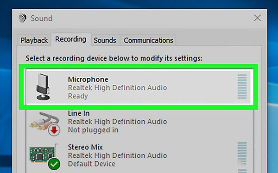This screenshot has height=173, width=278.
Task: Click the Microphone device icon
Action: (43, 87)
